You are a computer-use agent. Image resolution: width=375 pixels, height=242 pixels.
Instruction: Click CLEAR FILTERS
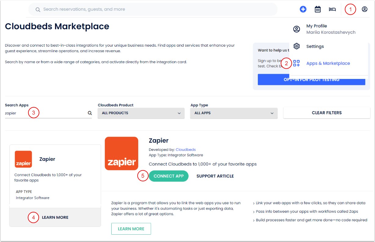(x=326, y=112)
